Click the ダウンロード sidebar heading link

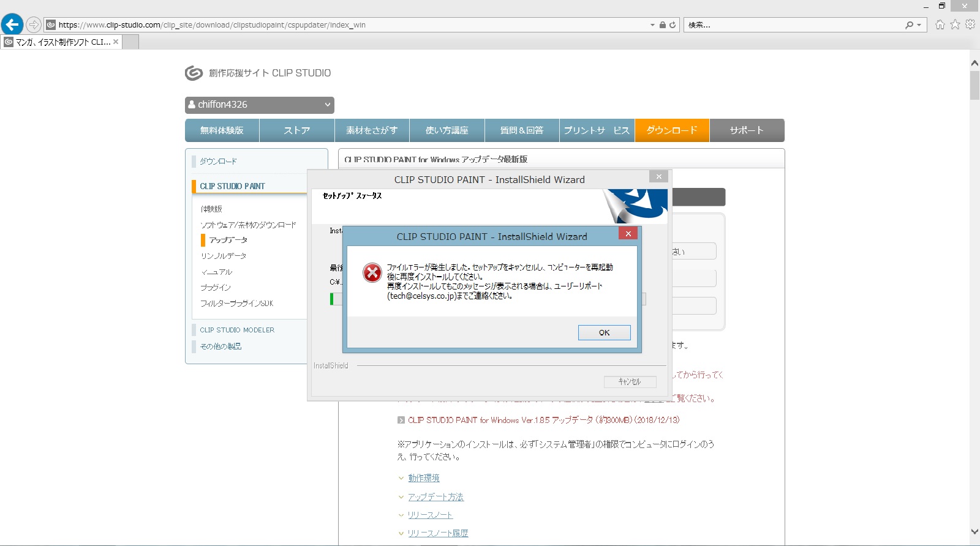pos(218,162)
